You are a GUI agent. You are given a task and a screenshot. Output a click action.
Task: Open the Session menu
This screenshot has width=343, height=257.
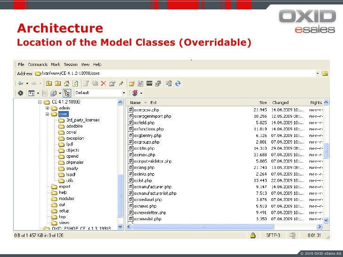[x=71, y=64]
